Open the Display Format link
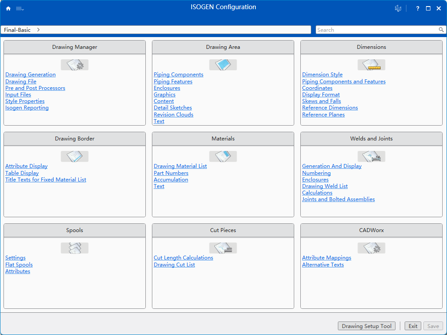The width and height of the screenshot is (447, 335). 321,95
